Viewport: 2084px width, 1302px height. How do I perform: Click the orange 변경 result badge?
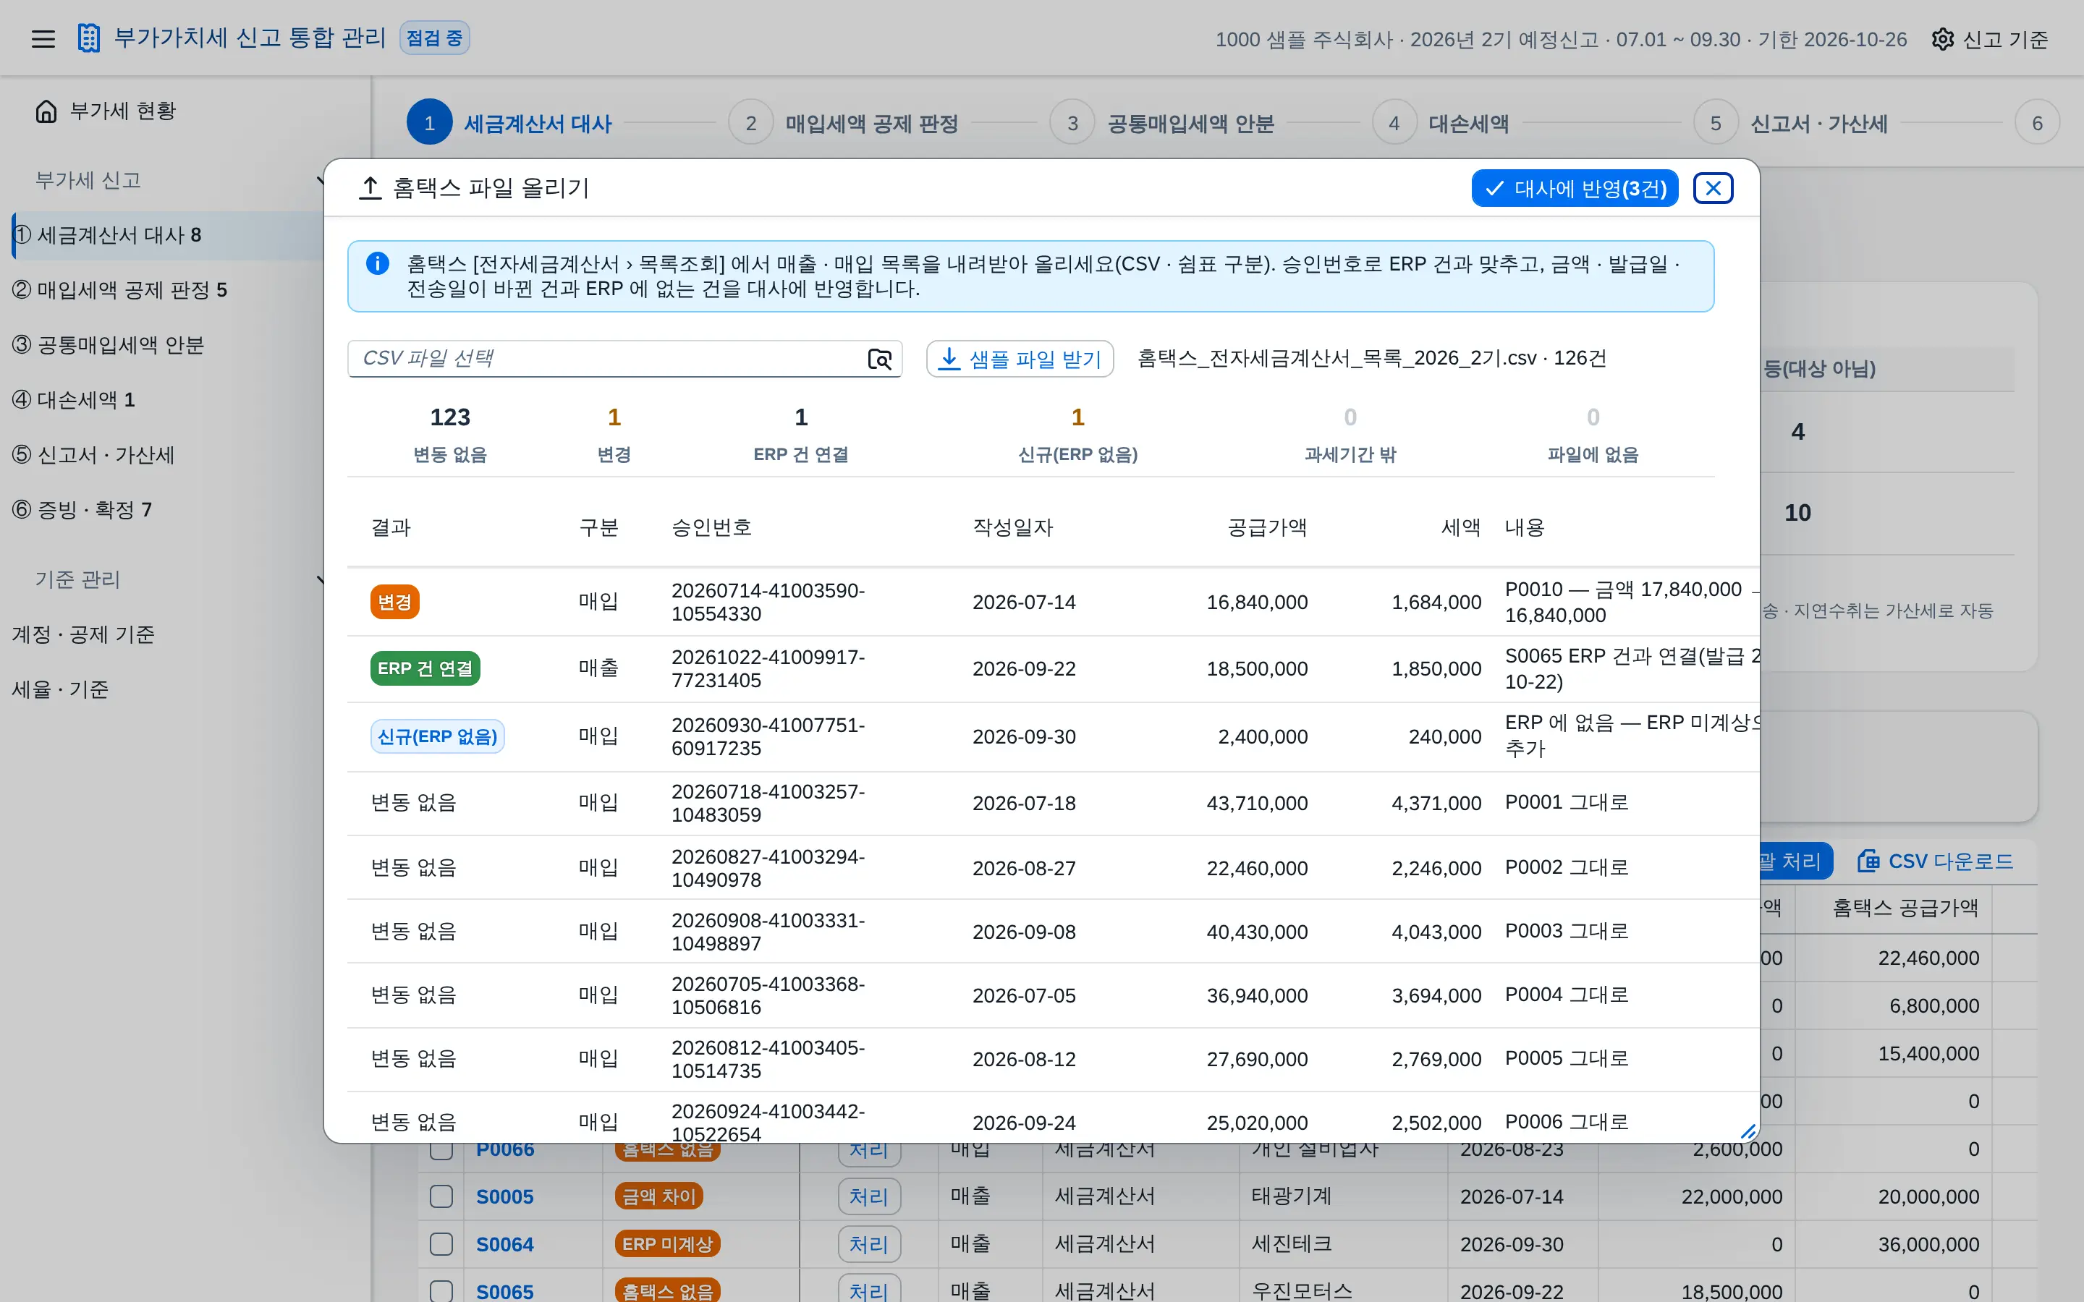tap(394, 602)
